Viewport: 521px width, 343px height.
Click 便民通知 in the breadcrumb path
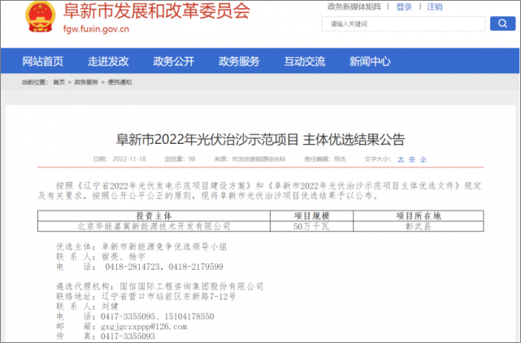[x=119, y=82]
